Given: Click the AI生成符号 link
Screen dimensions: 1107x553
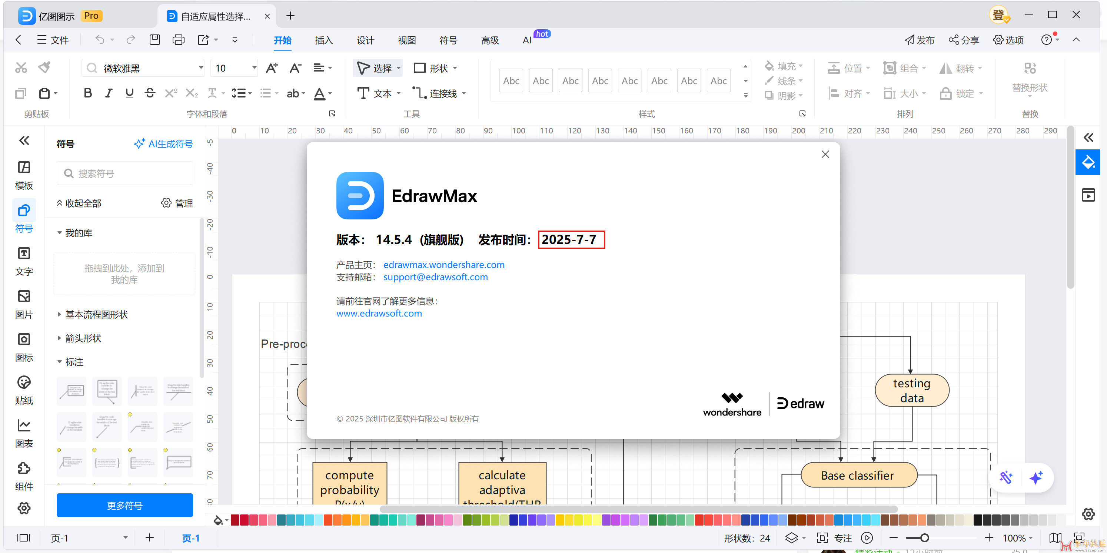Looking at the screenshot, I should click(164, 144).
